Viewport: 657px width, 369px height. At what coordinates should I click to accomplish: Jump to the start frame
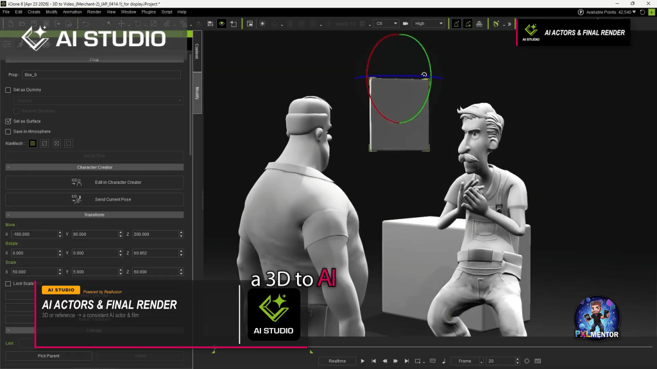pos(374,361)
